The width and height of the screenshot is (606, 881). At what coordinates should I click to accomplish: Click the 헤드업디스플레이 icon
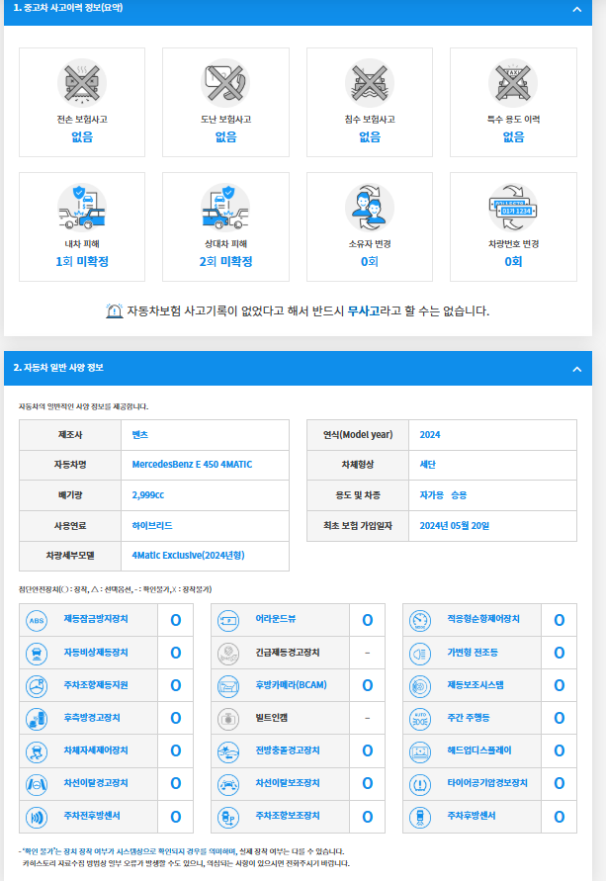coord(420,751)
